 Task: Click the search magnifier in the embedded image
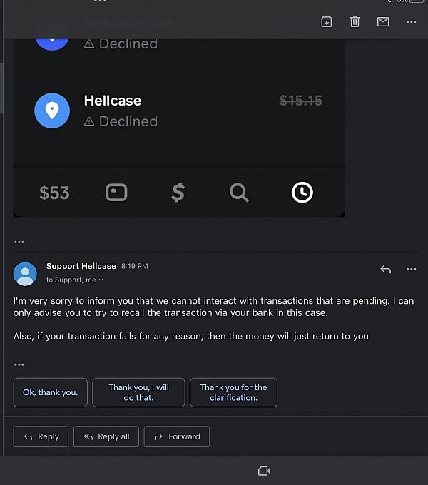(x=239, y=193)
